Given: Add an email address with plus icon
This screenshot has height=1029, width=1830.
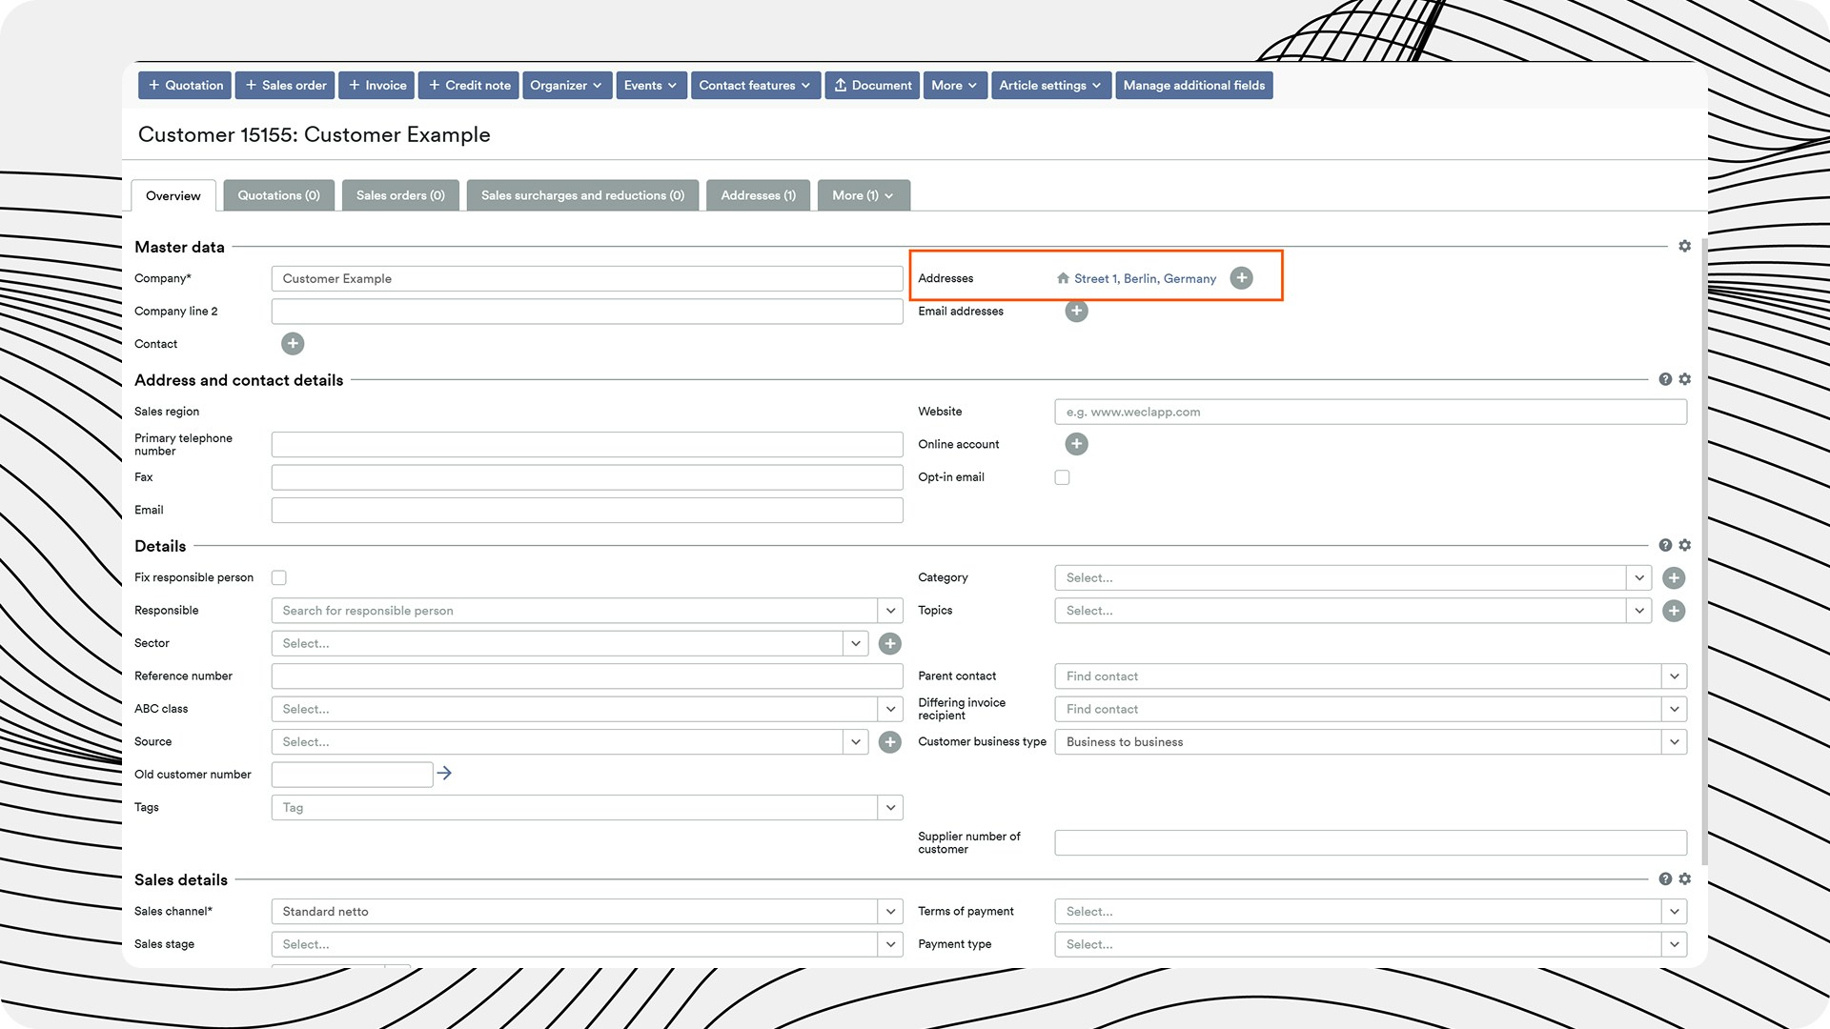Looking at the screenshot, I should click(x=1076, y=311).
